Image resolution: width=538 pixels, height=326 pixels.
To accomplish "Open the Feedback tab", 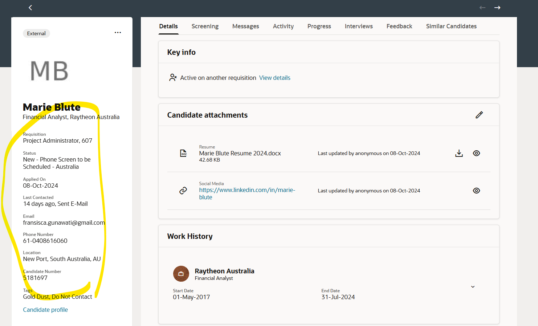I will tap(399, 26).
